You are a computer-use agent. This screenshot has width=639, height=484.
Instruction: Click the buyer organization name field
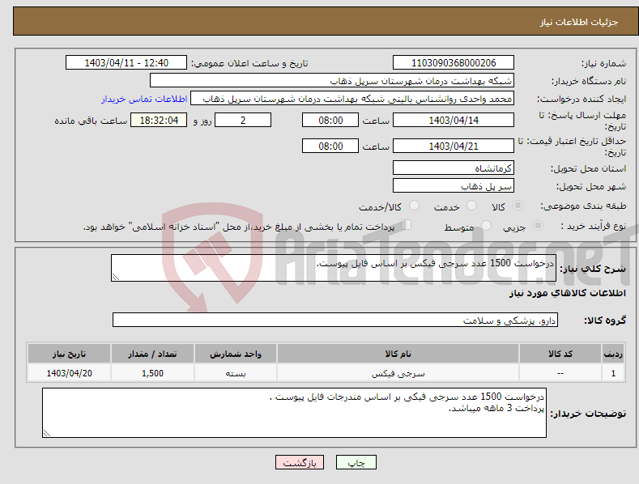(332, 81)
